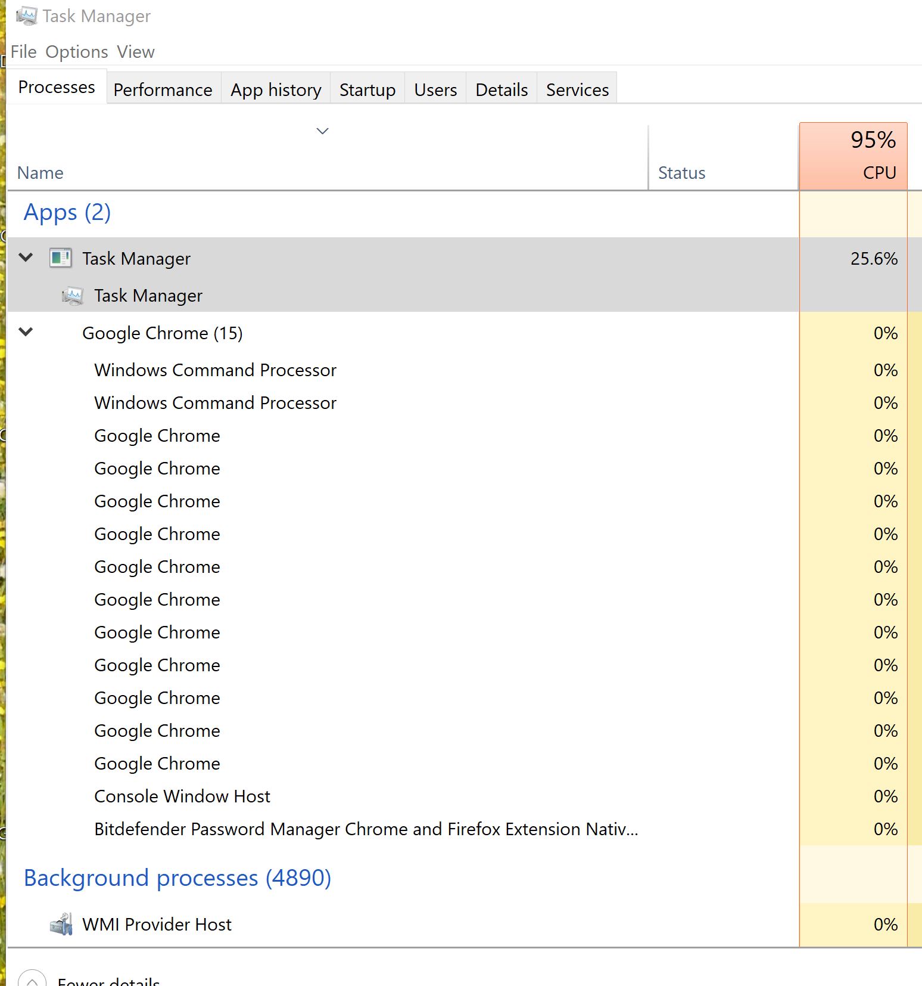Switch to the Details tab
922x986 pixels.
pyautogui.click(x=502, y=89)
